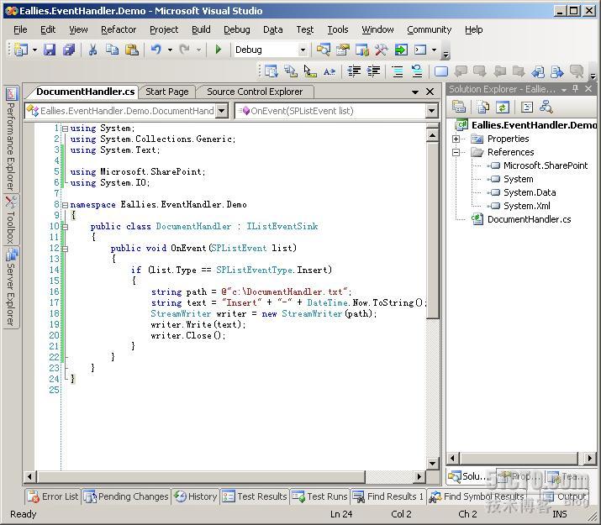Click the View Code icon in Solution Explorer

click(527, 108)
